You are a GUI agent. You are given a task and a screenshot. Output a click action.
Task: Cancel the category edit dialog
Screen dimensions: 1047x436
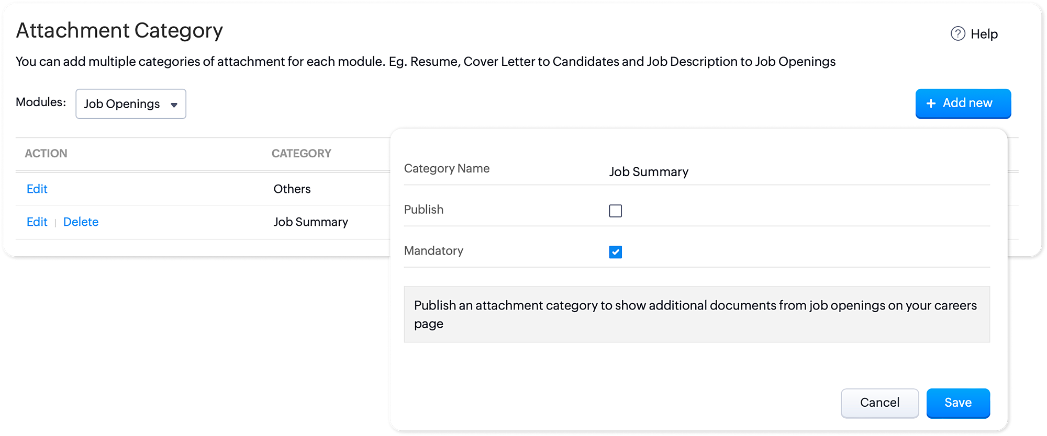click(879, 403)
